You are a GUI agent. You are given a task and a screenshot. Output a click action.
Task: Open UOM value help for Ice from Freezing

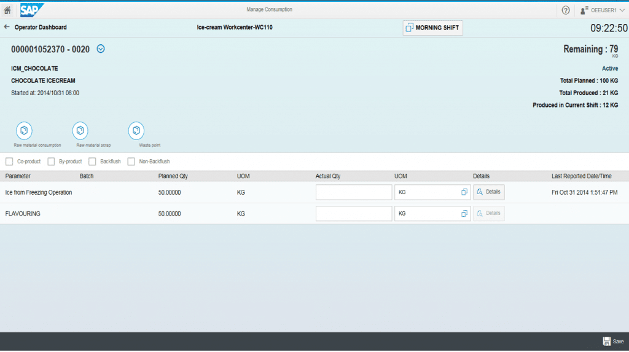(x=464, y=192)
